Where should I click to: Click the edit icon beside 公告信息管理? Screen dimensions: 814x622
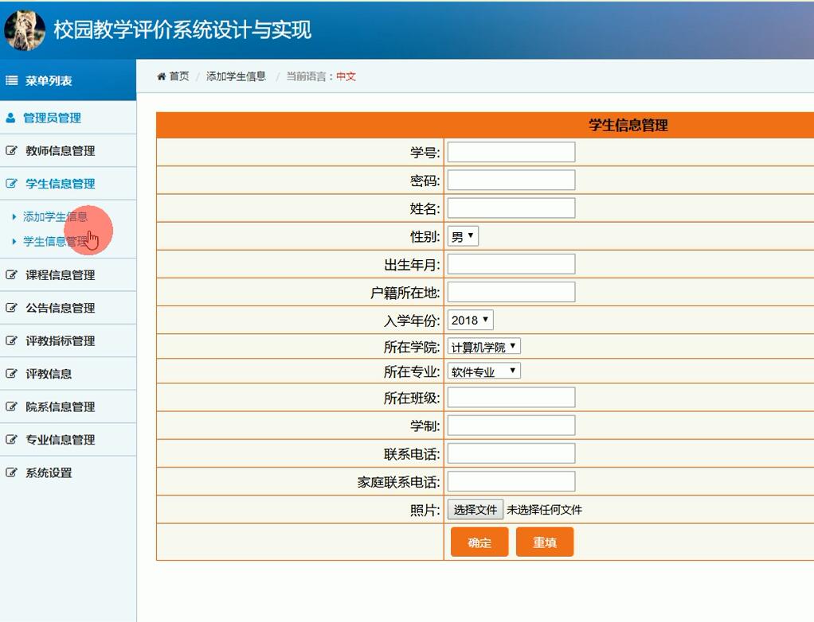pyautogui.click(x=11, y=308)
